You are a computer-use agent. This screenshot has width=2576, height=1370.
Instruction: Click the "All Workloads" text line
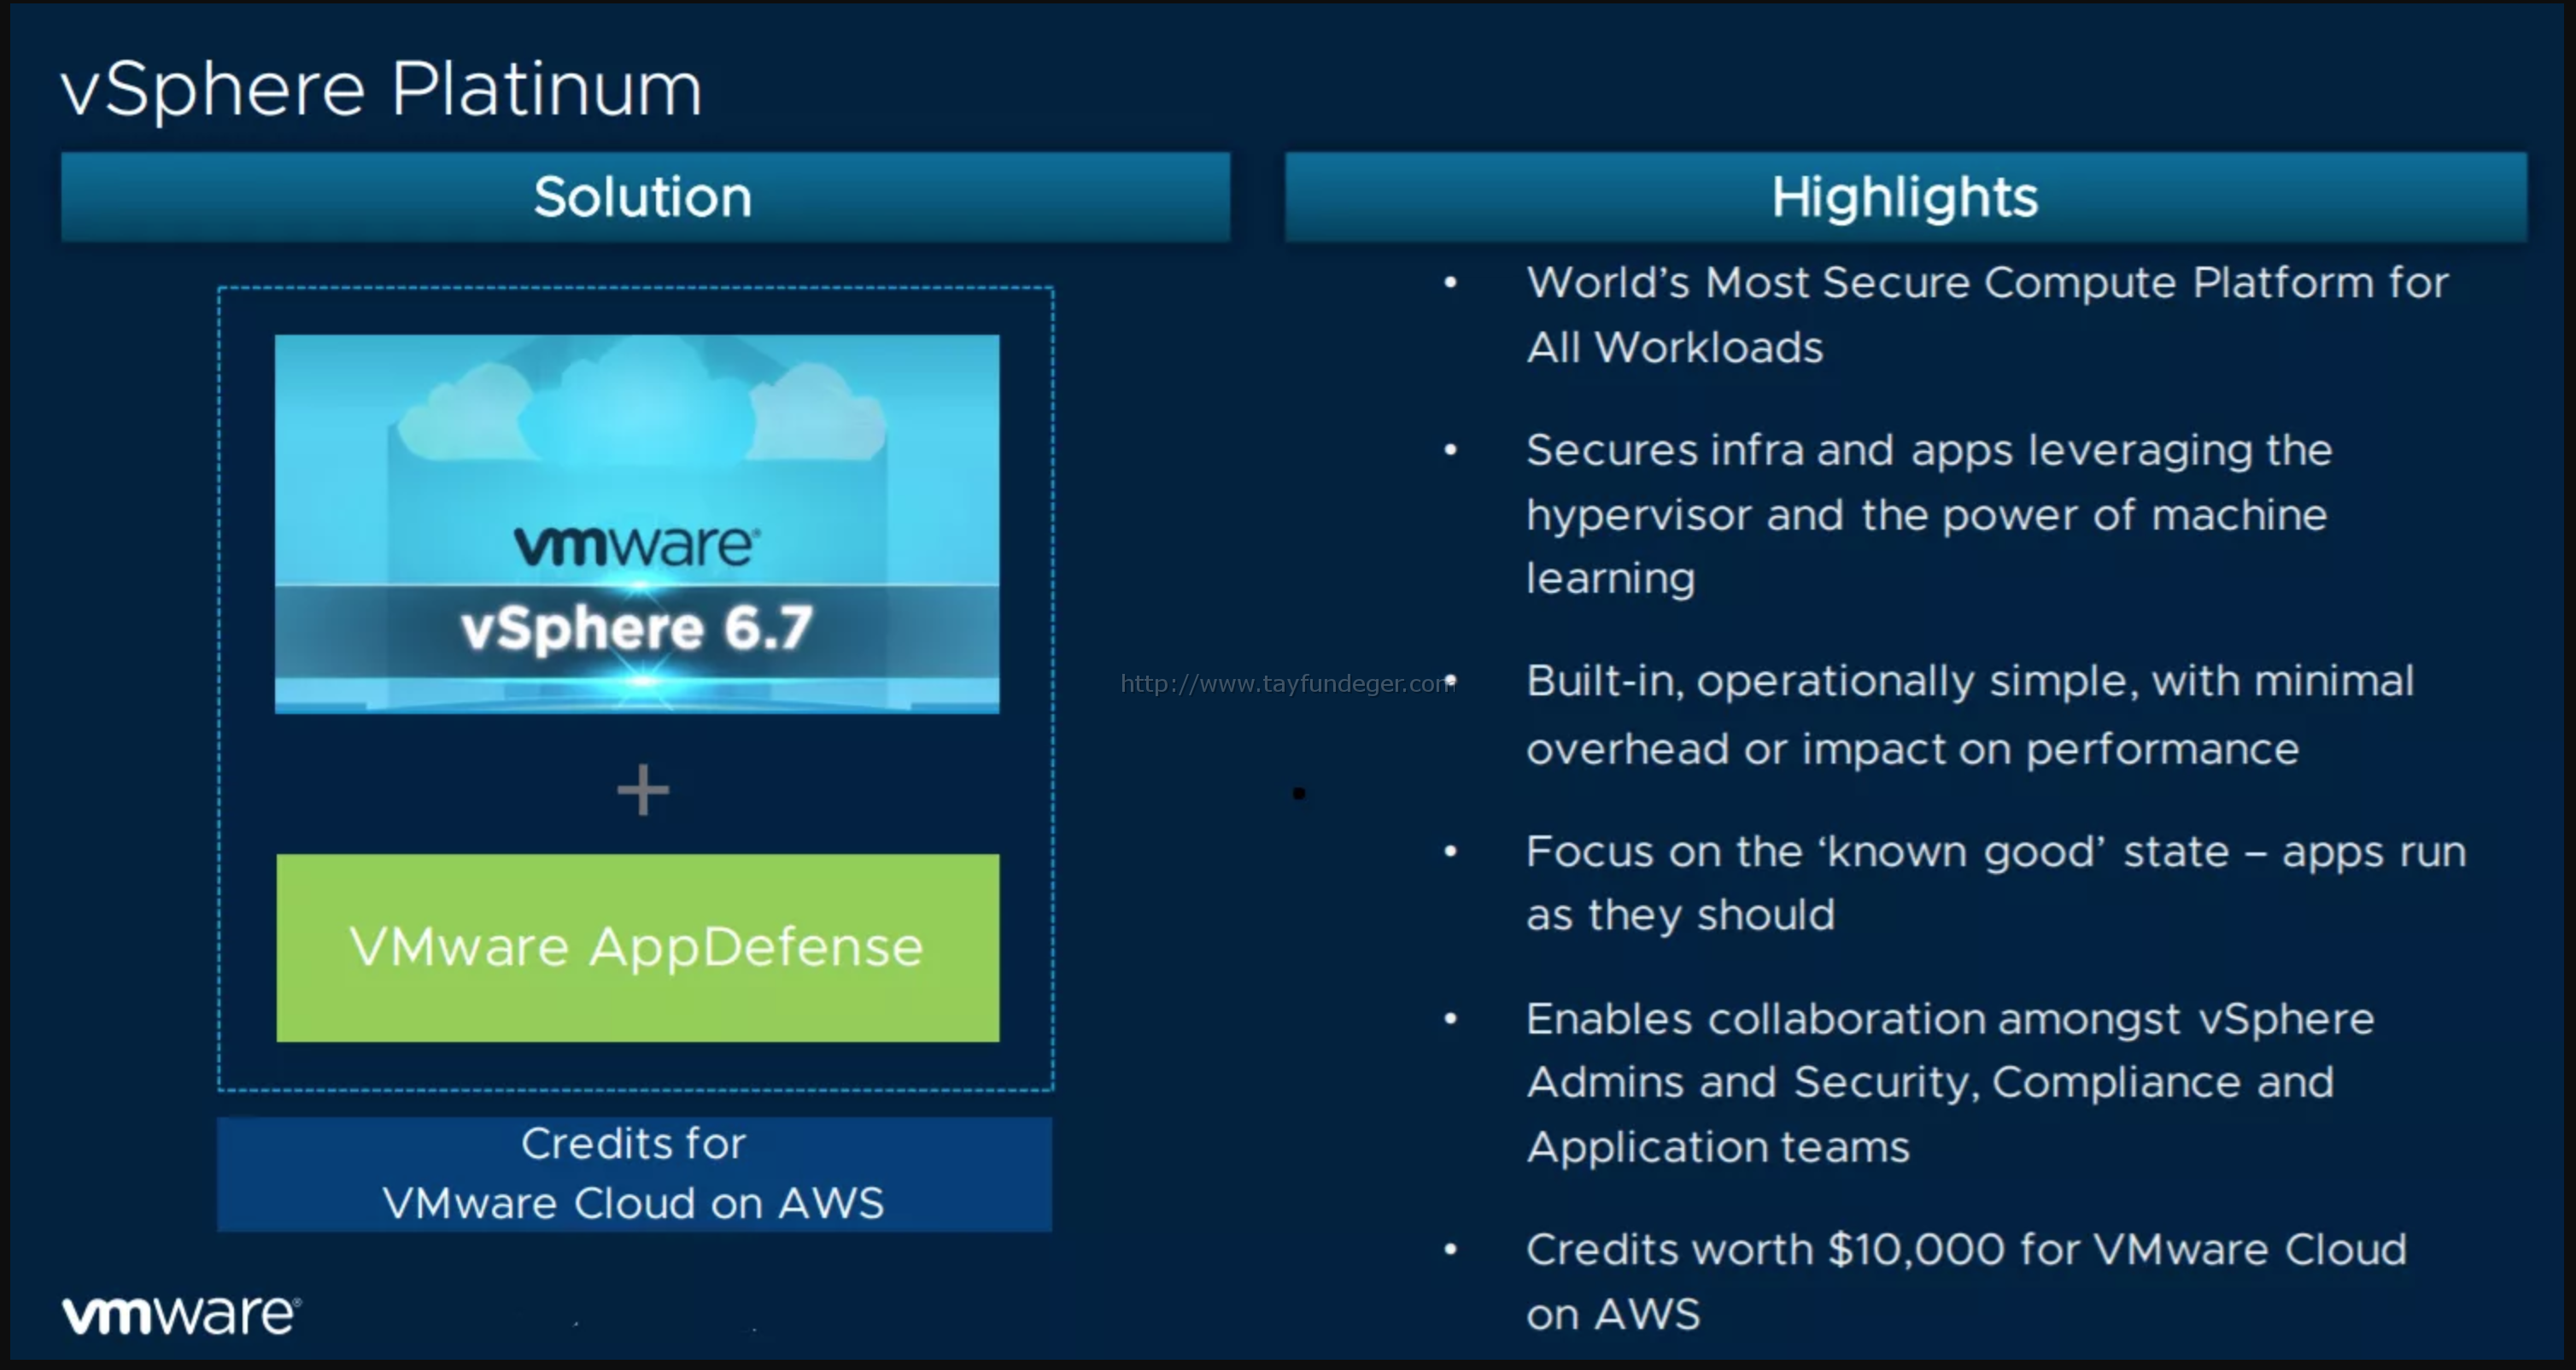point(1675,348)
